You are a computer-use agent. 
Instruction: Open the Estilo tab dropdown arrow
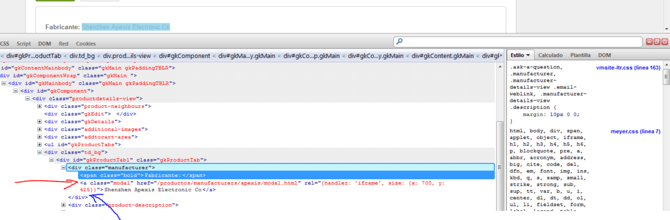[x=528, y=55]
